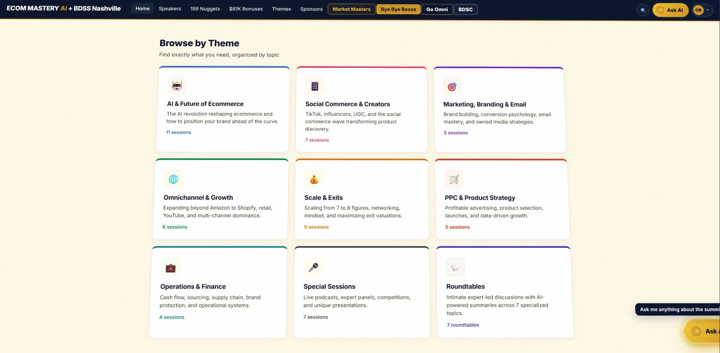Click the speech bubble icon on Roundtables

pos(456,267)
